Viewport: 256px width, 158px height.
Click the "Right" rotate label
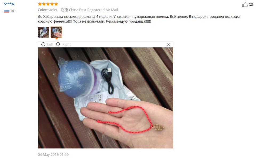click(x=66, y=45)
